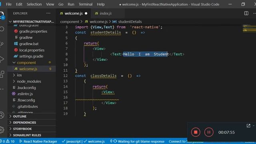Open Explorer views and more actions menu
The width and height of the screenshot is (256, 144).
[48, 13]
